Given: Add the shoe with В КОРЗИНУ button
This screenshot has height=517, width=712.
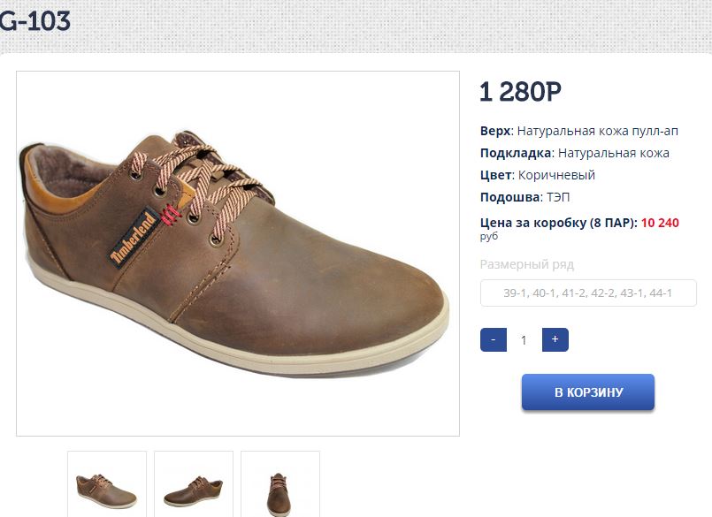Looking at the screenshot, I should tap(588, 392).
